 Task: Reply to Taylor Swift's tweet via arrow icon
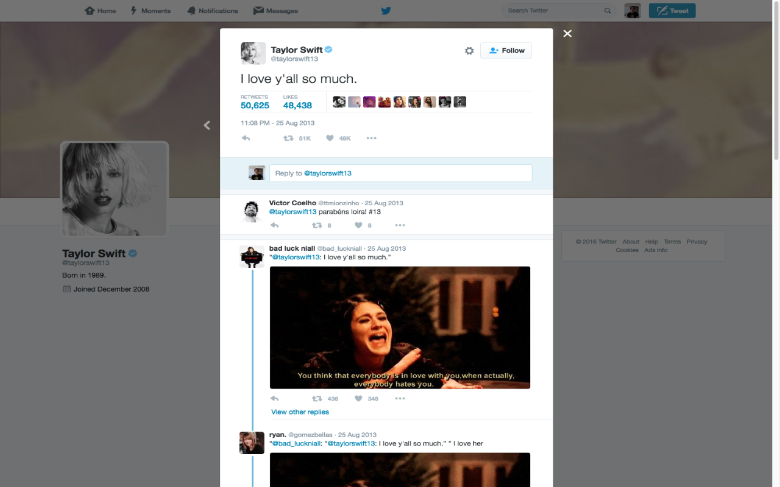tap(246, 138)
